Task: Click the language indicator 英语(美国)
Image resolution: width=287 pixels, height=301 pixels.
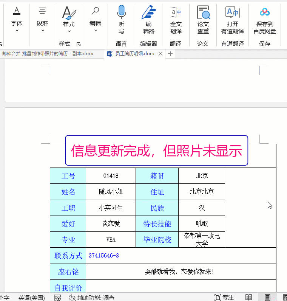Action: pos(32,298)
